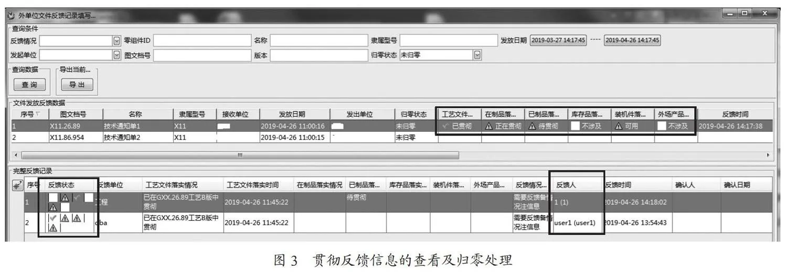The height and width of the screenshot is (272, 787).
Task: Click the 查询 button
Action: tap(29, 85)
